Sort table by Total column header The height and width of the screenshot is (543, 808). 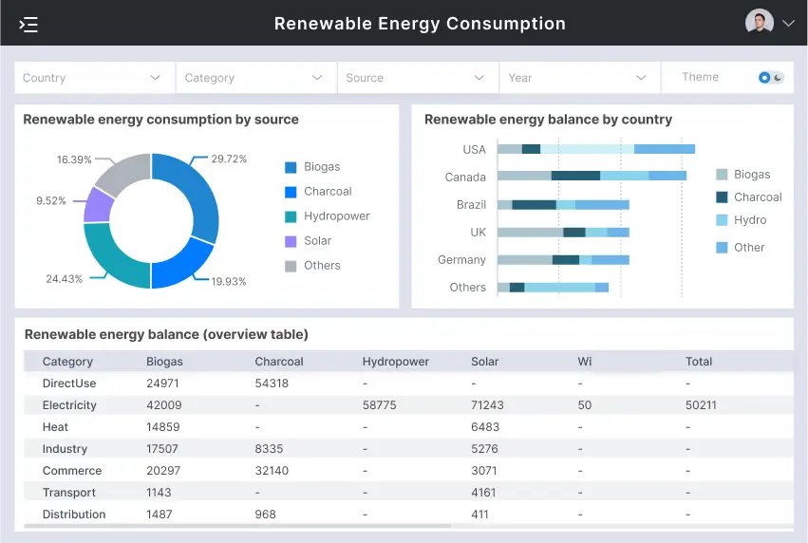pos(699,362)
